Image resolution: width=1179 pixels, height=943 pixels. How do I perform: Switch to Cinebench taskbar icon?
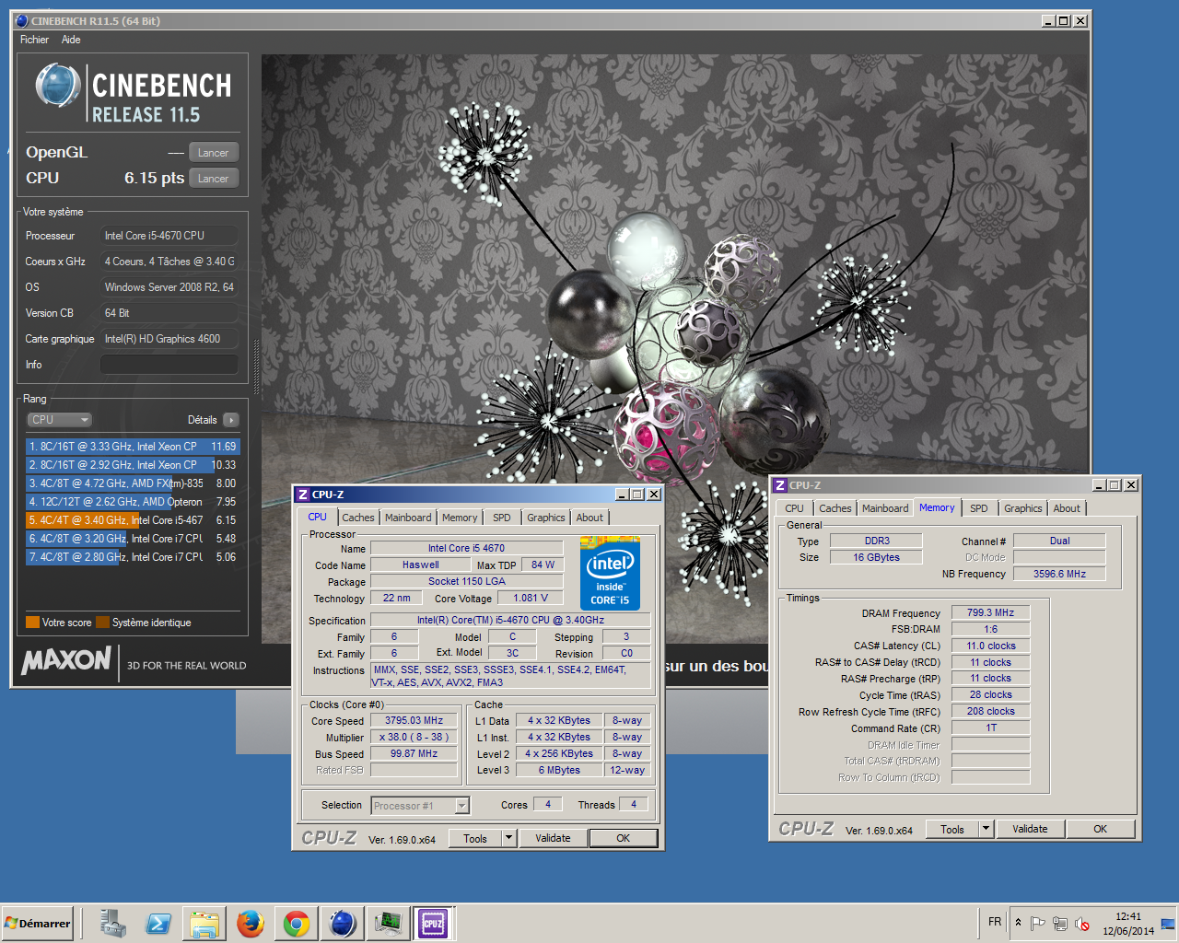343,923
